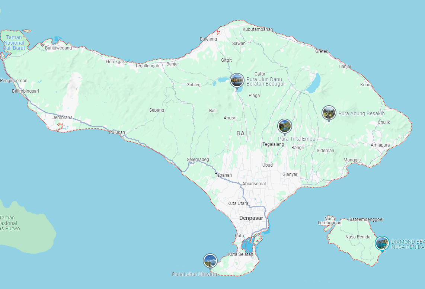The width and height of the screenshot is (425, 289).
Task: Click the Pura Luhur Uluwatu photo marker
Action: (x=210, y=261)
